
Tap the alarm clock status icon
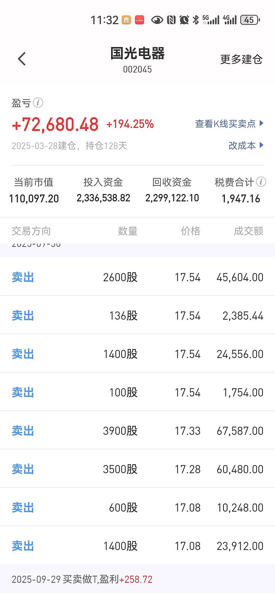[x=184, y=20]
